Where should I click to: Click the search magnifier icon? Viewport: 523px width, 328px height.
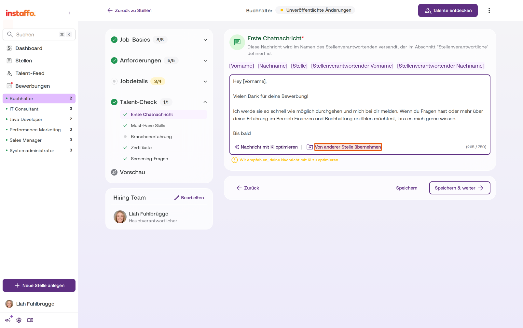[x=10, y=34]
